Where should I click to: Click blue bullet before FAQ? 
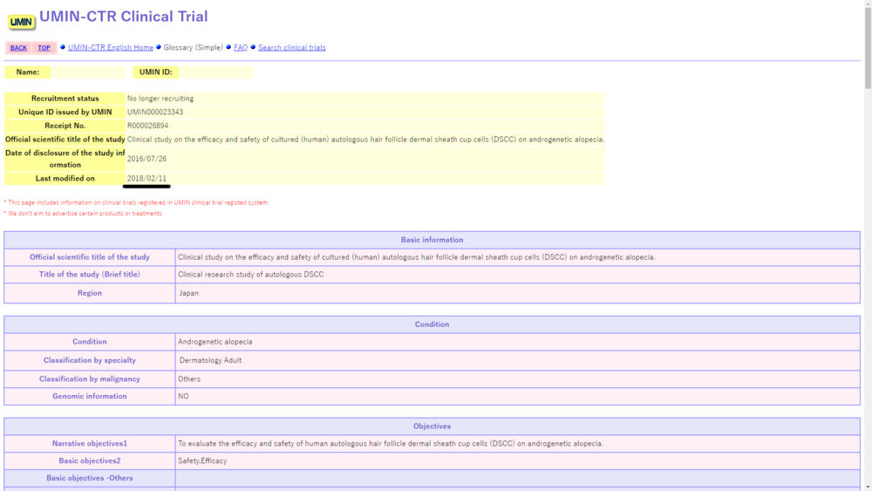tap(228, 47)
